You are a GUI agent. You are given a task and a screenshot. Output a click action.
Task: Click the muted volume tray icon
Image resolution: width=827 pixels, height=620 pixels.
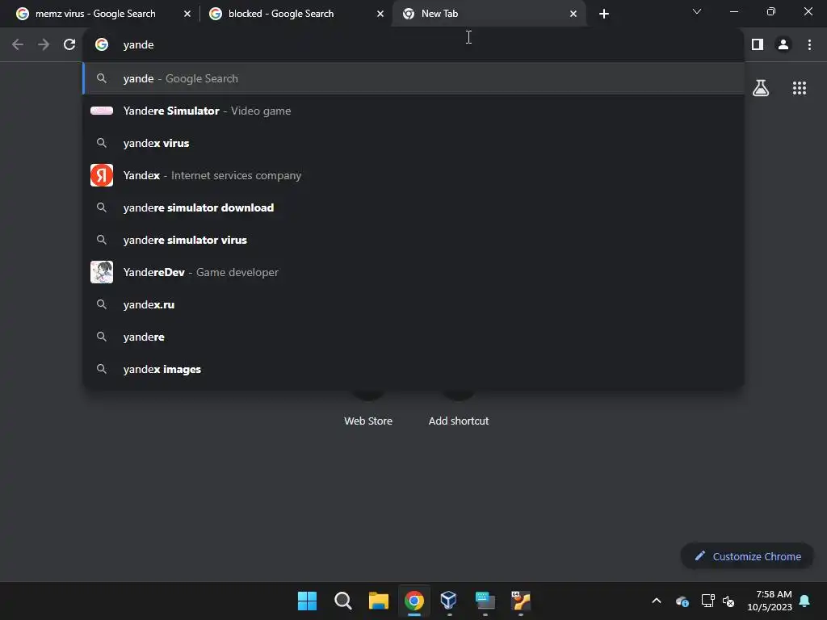[x=729, y=601]
